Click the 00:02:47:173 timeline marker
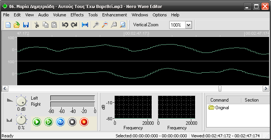The height and width of the screenshot is (140, 271). pyautogui.click(x=137, y=33)
